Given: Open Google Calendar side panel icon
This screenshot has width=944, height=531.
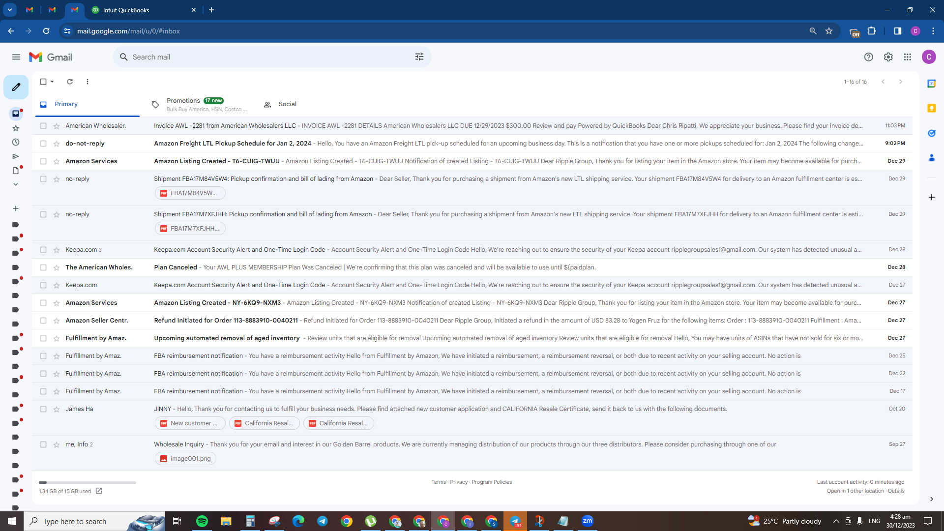Looking at the screenshot, I should click(x=931, y=84).
